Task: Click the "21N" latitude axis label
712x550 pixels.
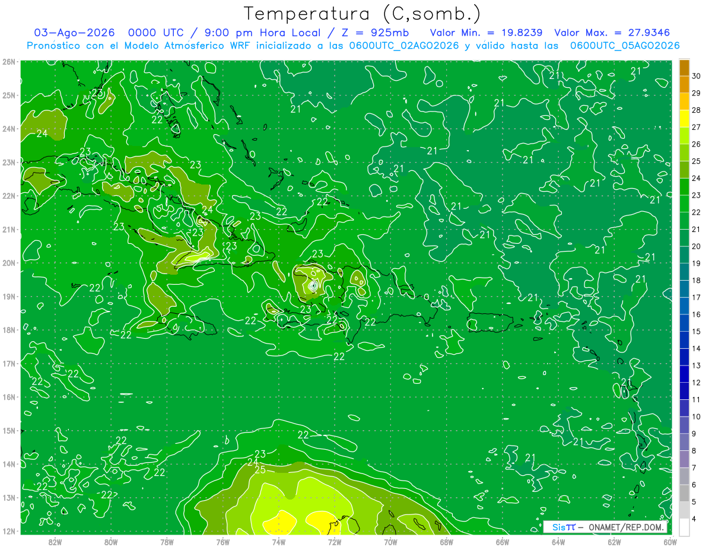Action: click(9, 229)
